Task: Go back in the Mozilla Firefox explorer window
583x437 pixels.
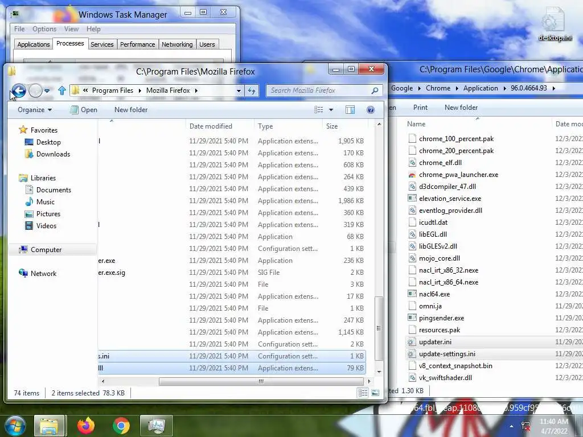Action: (19, 90)
